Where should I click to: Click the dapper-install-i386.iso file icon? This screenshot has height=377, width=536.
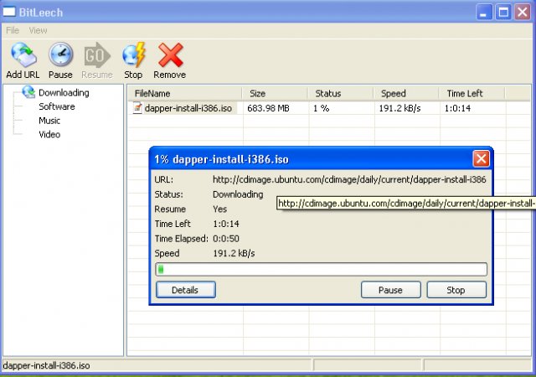coord(137,108)
